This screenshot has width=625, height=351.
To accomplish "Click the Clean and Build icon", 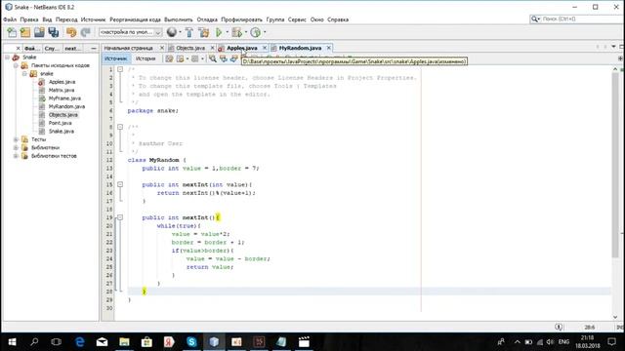I will (x=204, y=32).
